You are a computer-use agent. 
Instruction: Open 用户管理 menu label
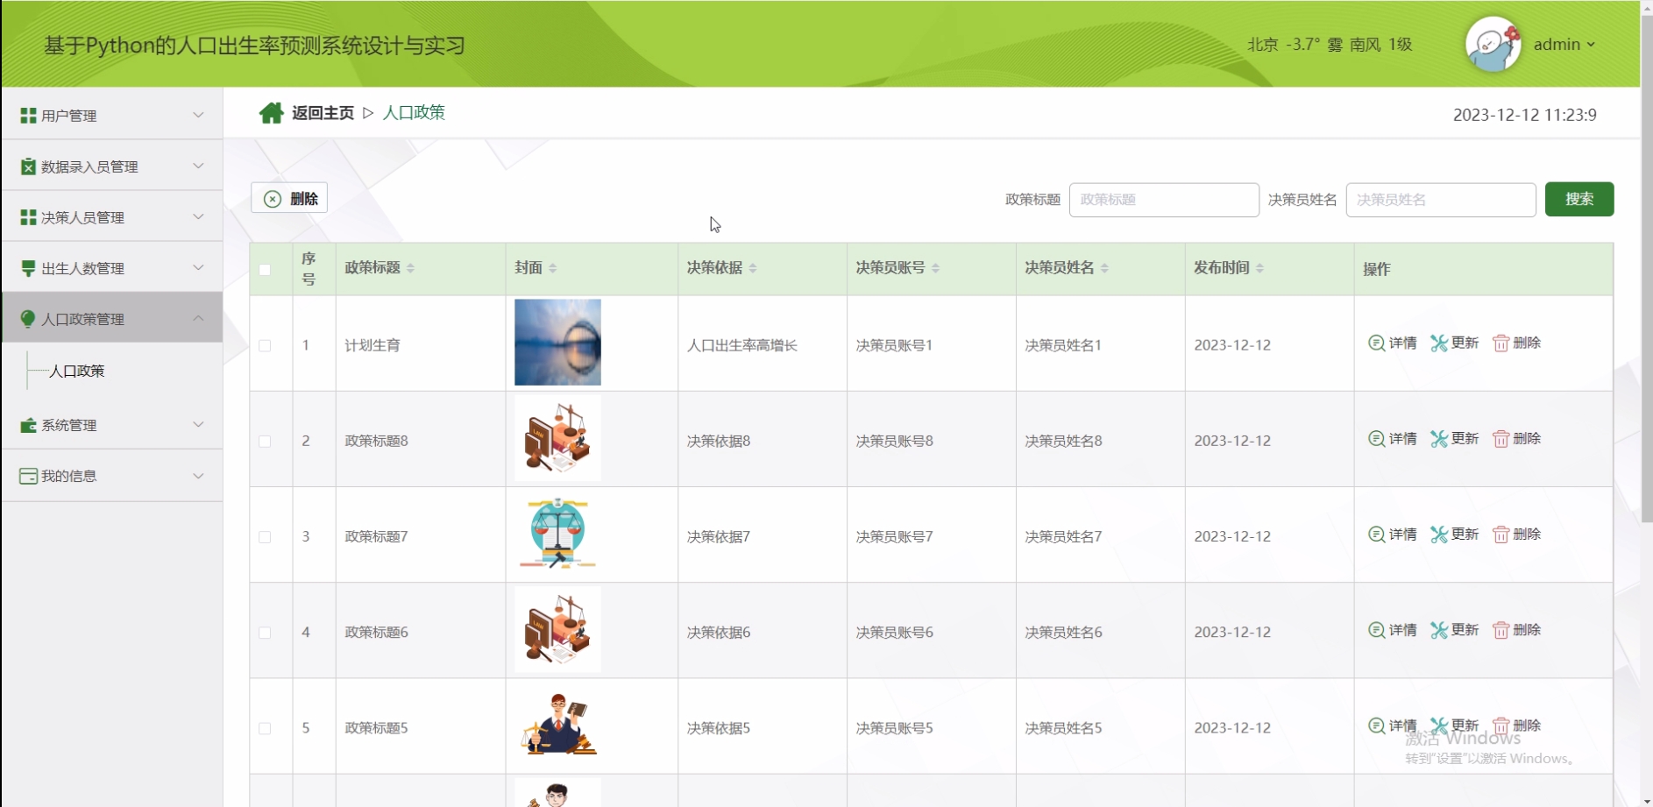click(69, 116)
